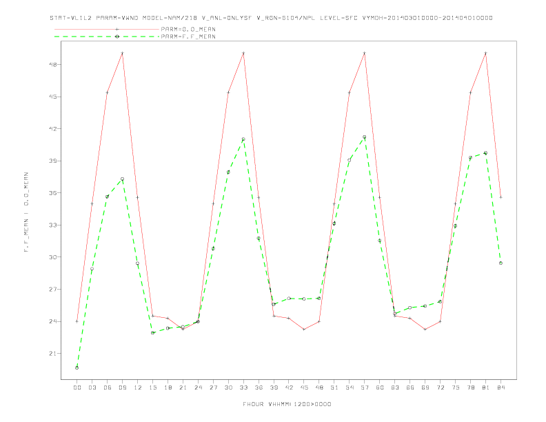Viewport: 546px width, 422px height.
Task: Click green circle data point at hour 00
Action: (x=77, y=368)
